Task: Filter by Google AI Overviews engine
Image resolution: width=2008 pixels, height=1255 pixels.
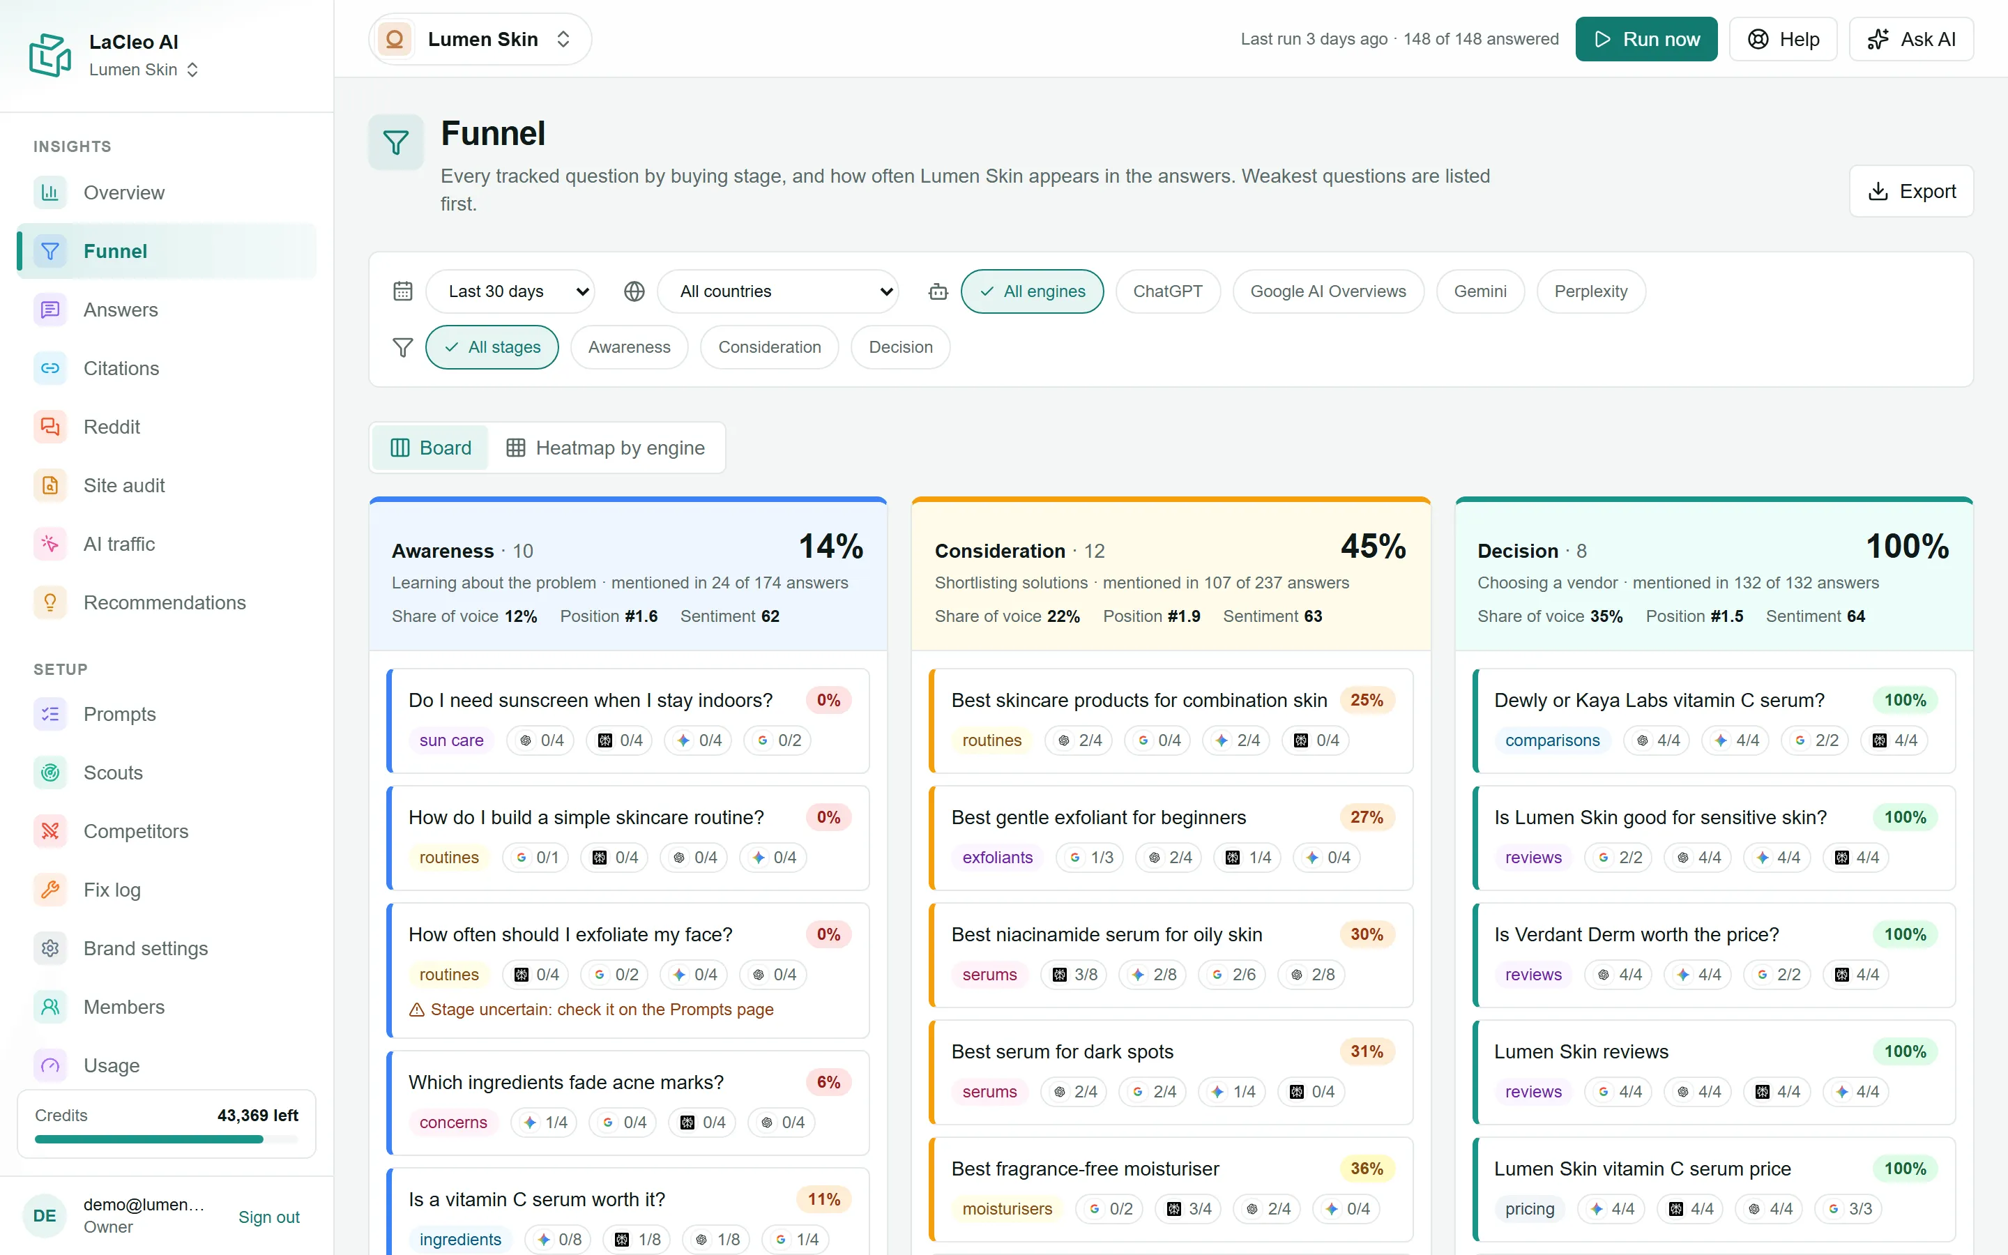Action: [1328, 291]
